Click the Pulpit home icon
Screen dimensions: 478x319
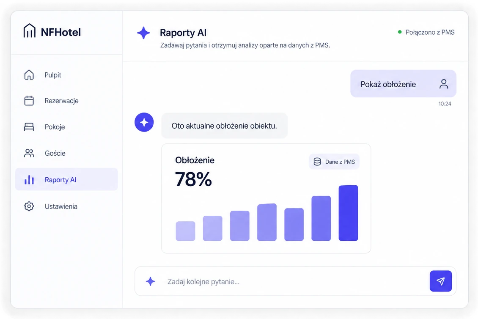coord(29,75)
